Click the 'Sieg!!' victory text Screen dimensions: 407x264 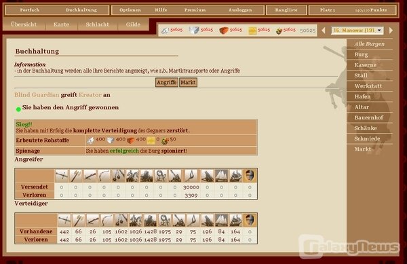coord(24,124)
